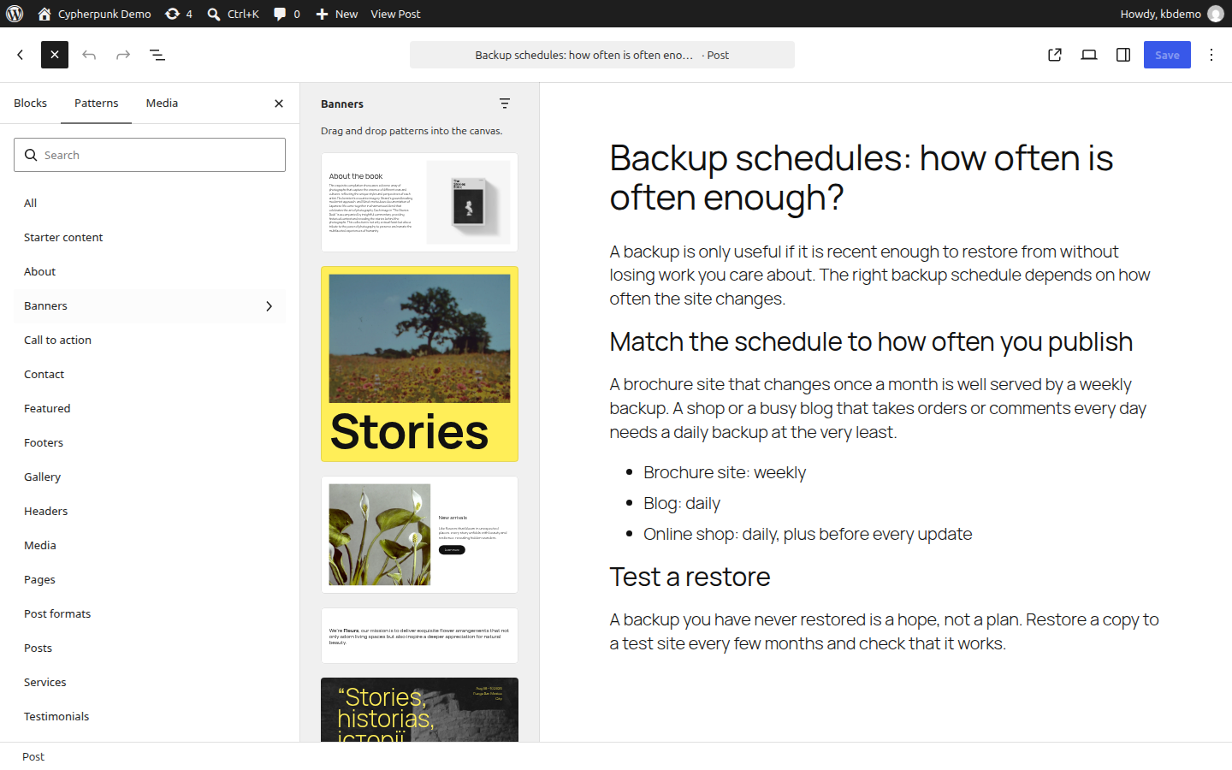
Task: Open the updates icon showing 4
Action: point(178,14)
